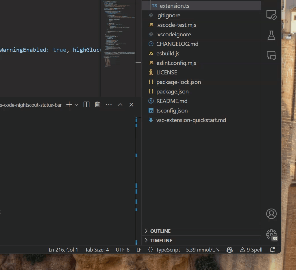Click the JS icon beside esbuild.js
This screenshot has width=296, height=270.
pyautogui.click(x=151, y=53)
